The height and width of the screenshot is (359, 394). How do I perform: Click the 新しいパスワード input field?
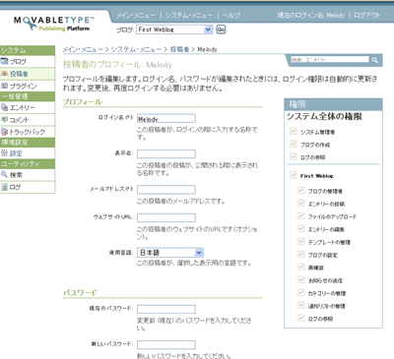[x=166, y=344]
